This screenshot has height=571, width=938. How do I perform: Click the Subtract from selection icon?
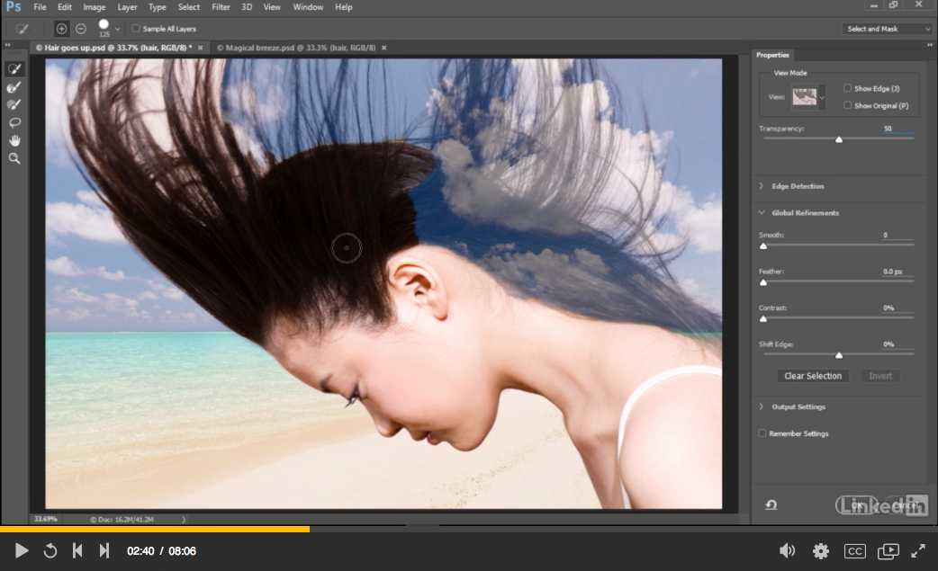pos(81,29)
